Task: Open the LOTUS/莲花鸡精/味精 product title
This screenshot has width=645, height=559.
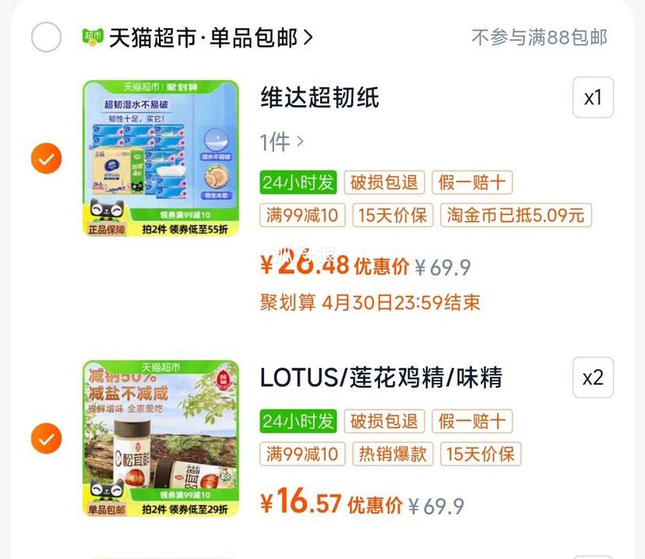Action: pos(382,378)
